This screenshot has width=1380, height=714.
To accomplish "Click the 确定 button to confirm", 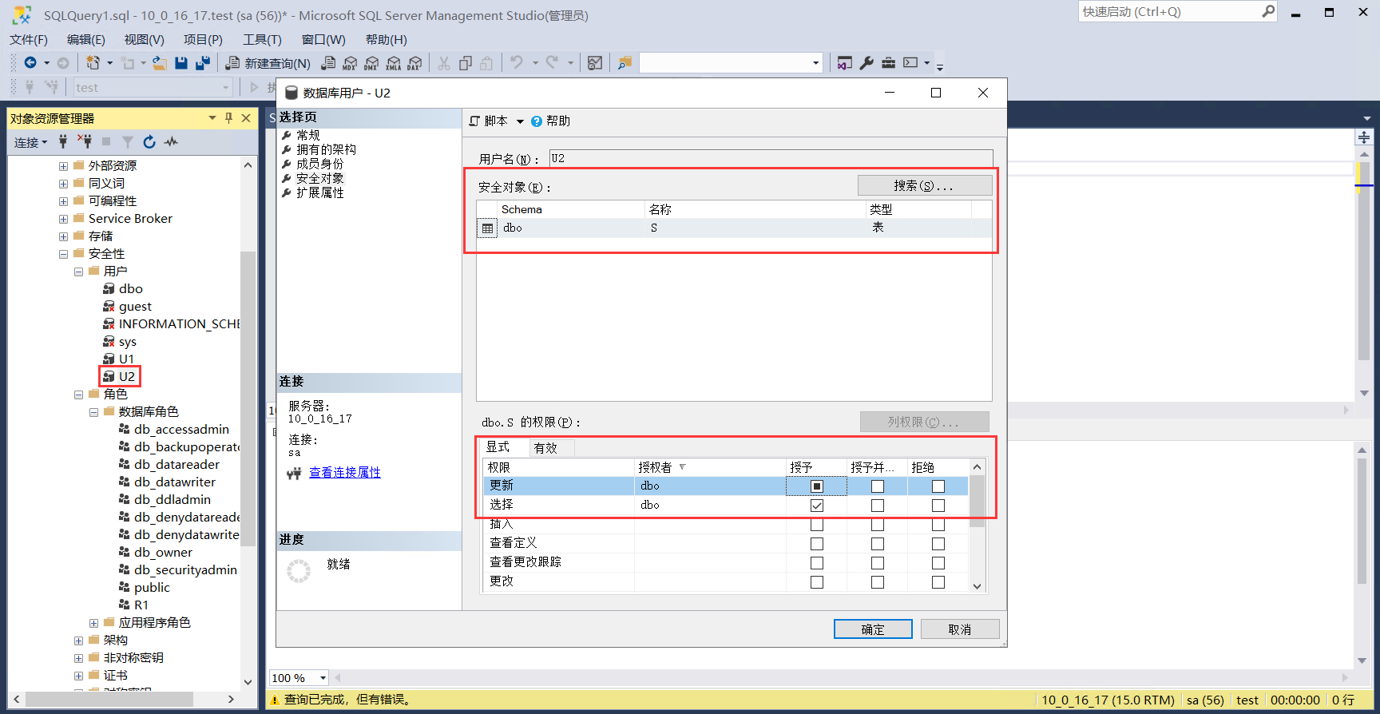I will tap(873, 629).
